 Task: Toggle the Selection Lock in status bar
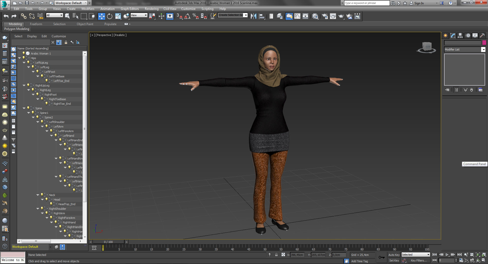[276, 255]
